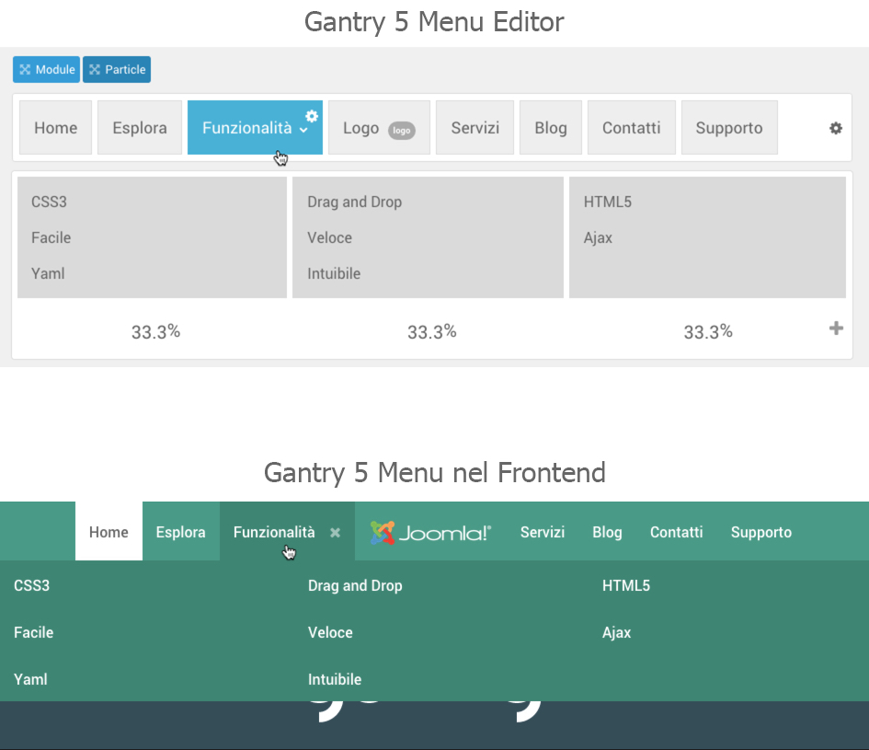The image size is (869, 750).
Task: Open Contatti in the frontend menu
Action: coord(676,532)
